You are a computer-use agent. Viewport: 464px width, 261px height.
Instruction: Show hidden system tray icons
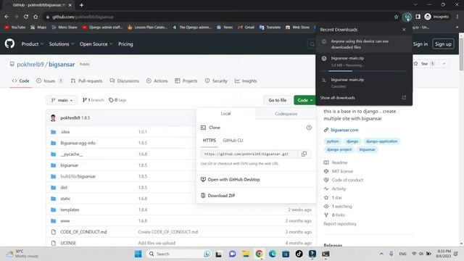click(x=381, y=254)
